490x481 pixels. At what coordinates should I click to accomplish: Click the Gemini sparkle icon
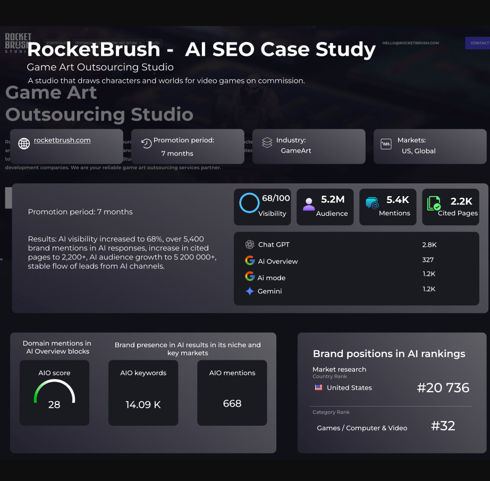pos(250,291)
